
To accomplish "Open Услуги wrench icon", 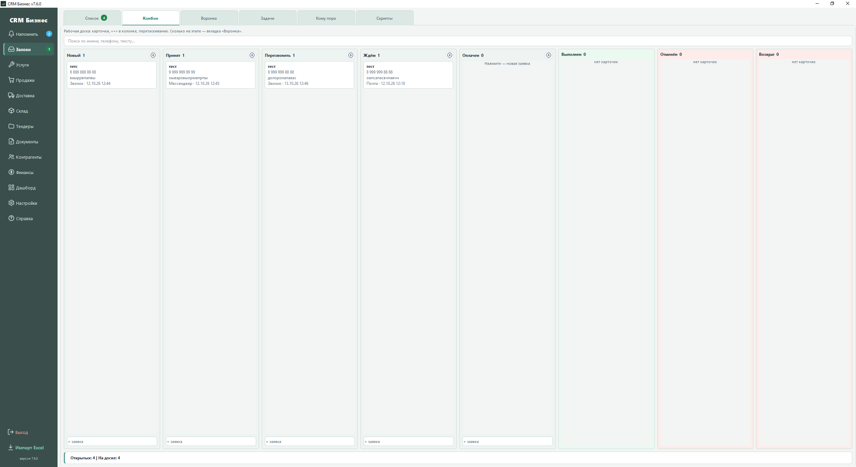I will (x=11, y=64).
